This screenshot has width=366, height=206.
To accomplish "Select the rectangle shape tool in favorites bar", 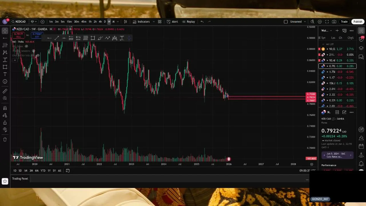I will click(x=93, y=38).
